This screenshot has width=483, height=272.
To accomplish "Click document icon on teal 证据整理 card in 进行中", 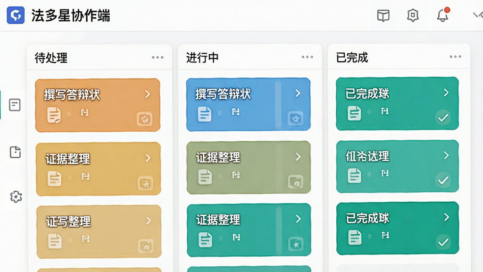I will (205, 239).
